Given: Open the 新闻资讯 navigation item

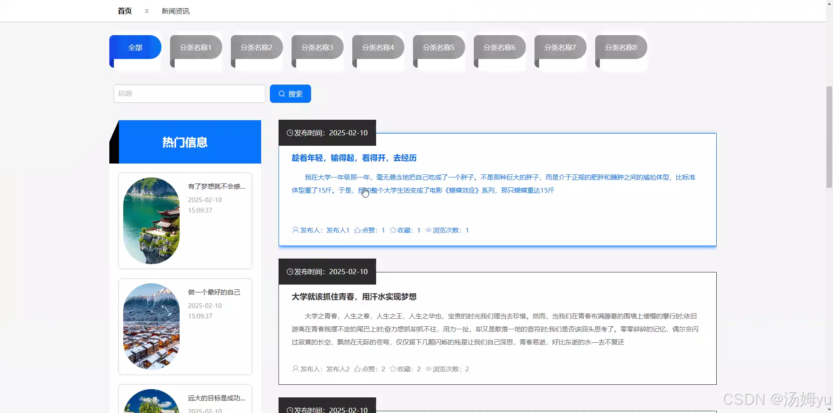Looking at the screenshot, I should (175, 11).
